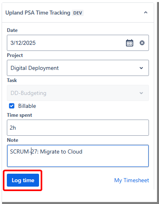Click the Project label
The image size is (159, 204).
pyautogui.click(x=15, y=55)
